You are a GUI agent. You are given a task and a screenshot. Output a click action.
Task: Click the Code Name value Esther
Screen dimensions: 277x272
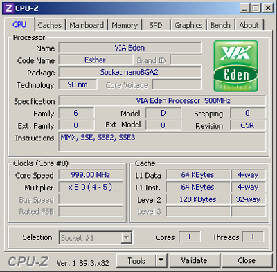[96, 60]
